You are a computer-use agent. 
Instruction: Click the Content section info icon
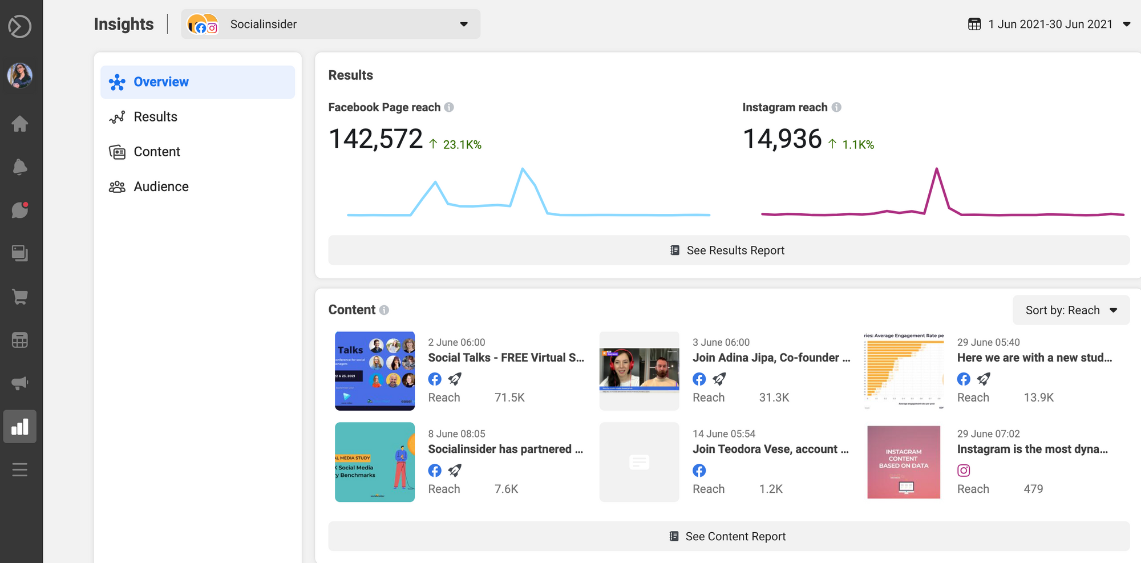click(384, 310)
